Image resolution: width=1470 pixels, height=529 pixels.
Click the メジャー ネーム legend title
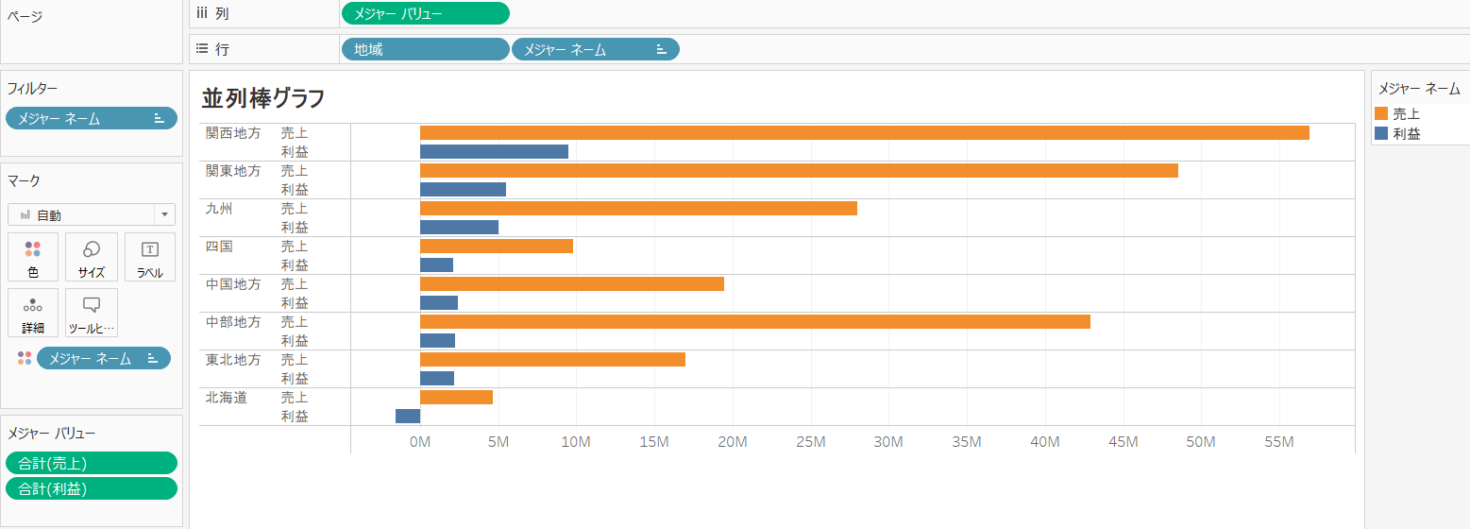click(x=1419, y=90)
